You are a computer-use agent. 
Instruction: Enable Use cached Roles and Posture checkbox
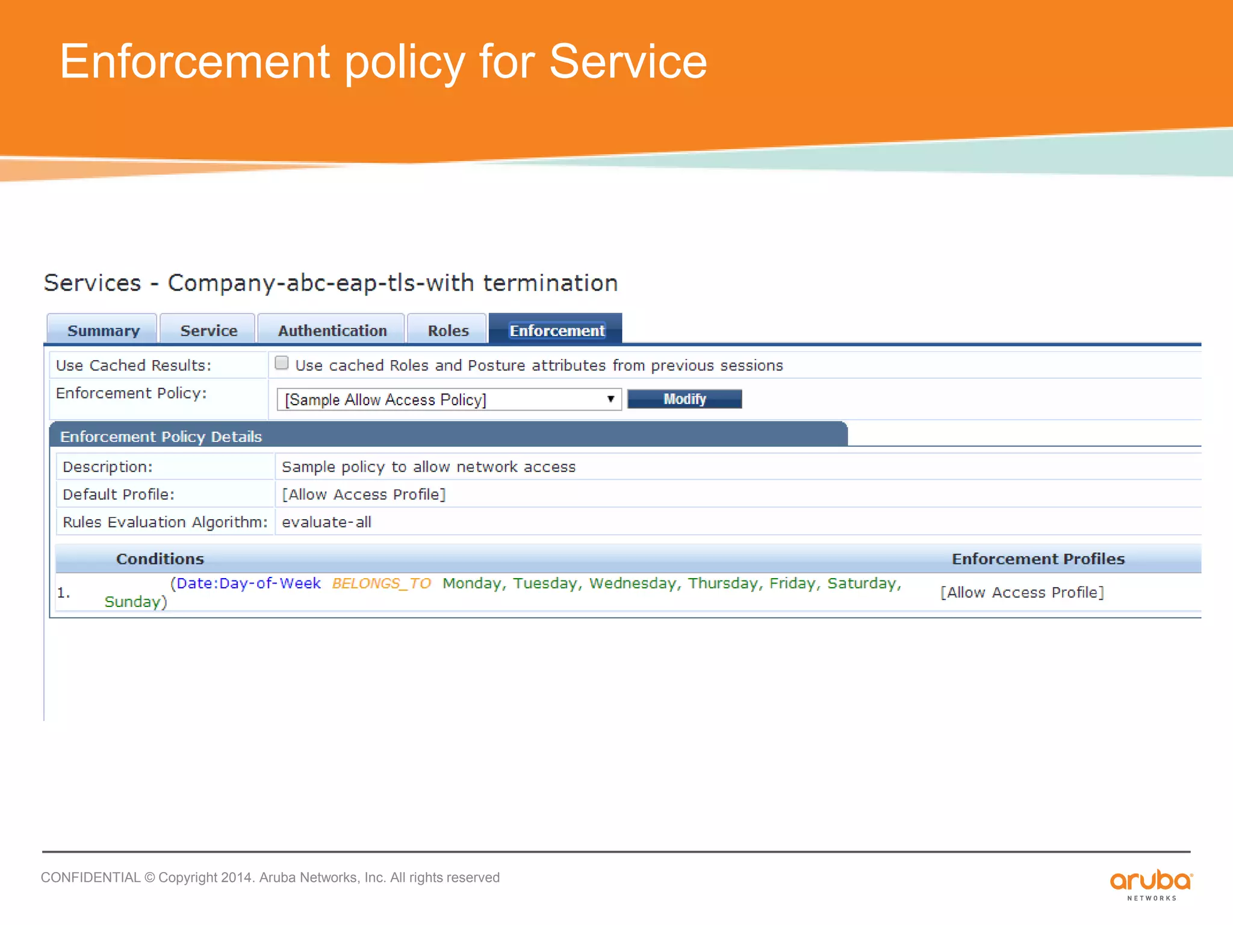pos(281,363)
